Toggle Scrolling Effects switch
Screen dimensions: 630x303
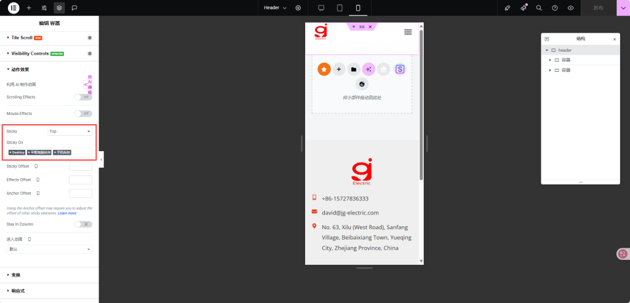83,97
